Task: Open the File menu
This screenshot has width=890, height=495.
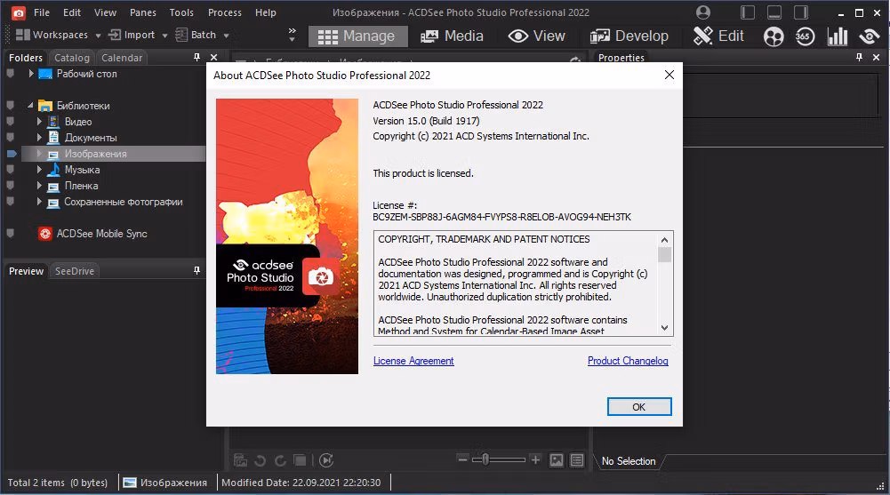Action: tap(42, 12)
